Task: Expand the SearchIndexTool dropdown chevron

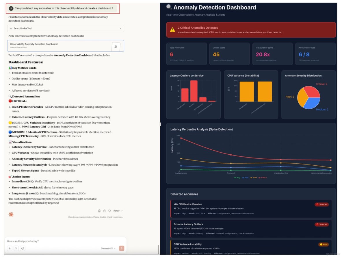Action: (121, 28)
